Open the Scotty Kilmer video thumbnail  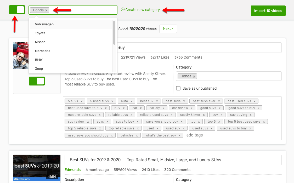click(21, 55)
